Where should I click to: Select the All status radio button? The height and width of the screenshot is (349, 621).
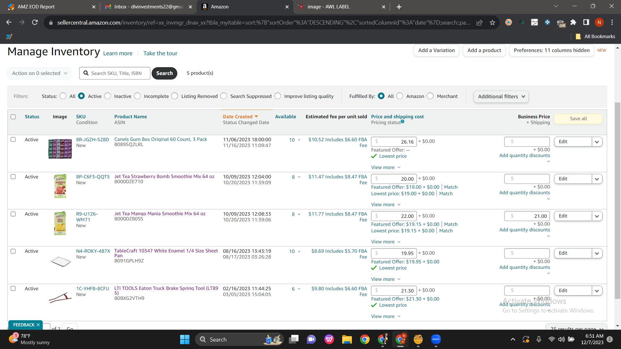tap(63, 96)
